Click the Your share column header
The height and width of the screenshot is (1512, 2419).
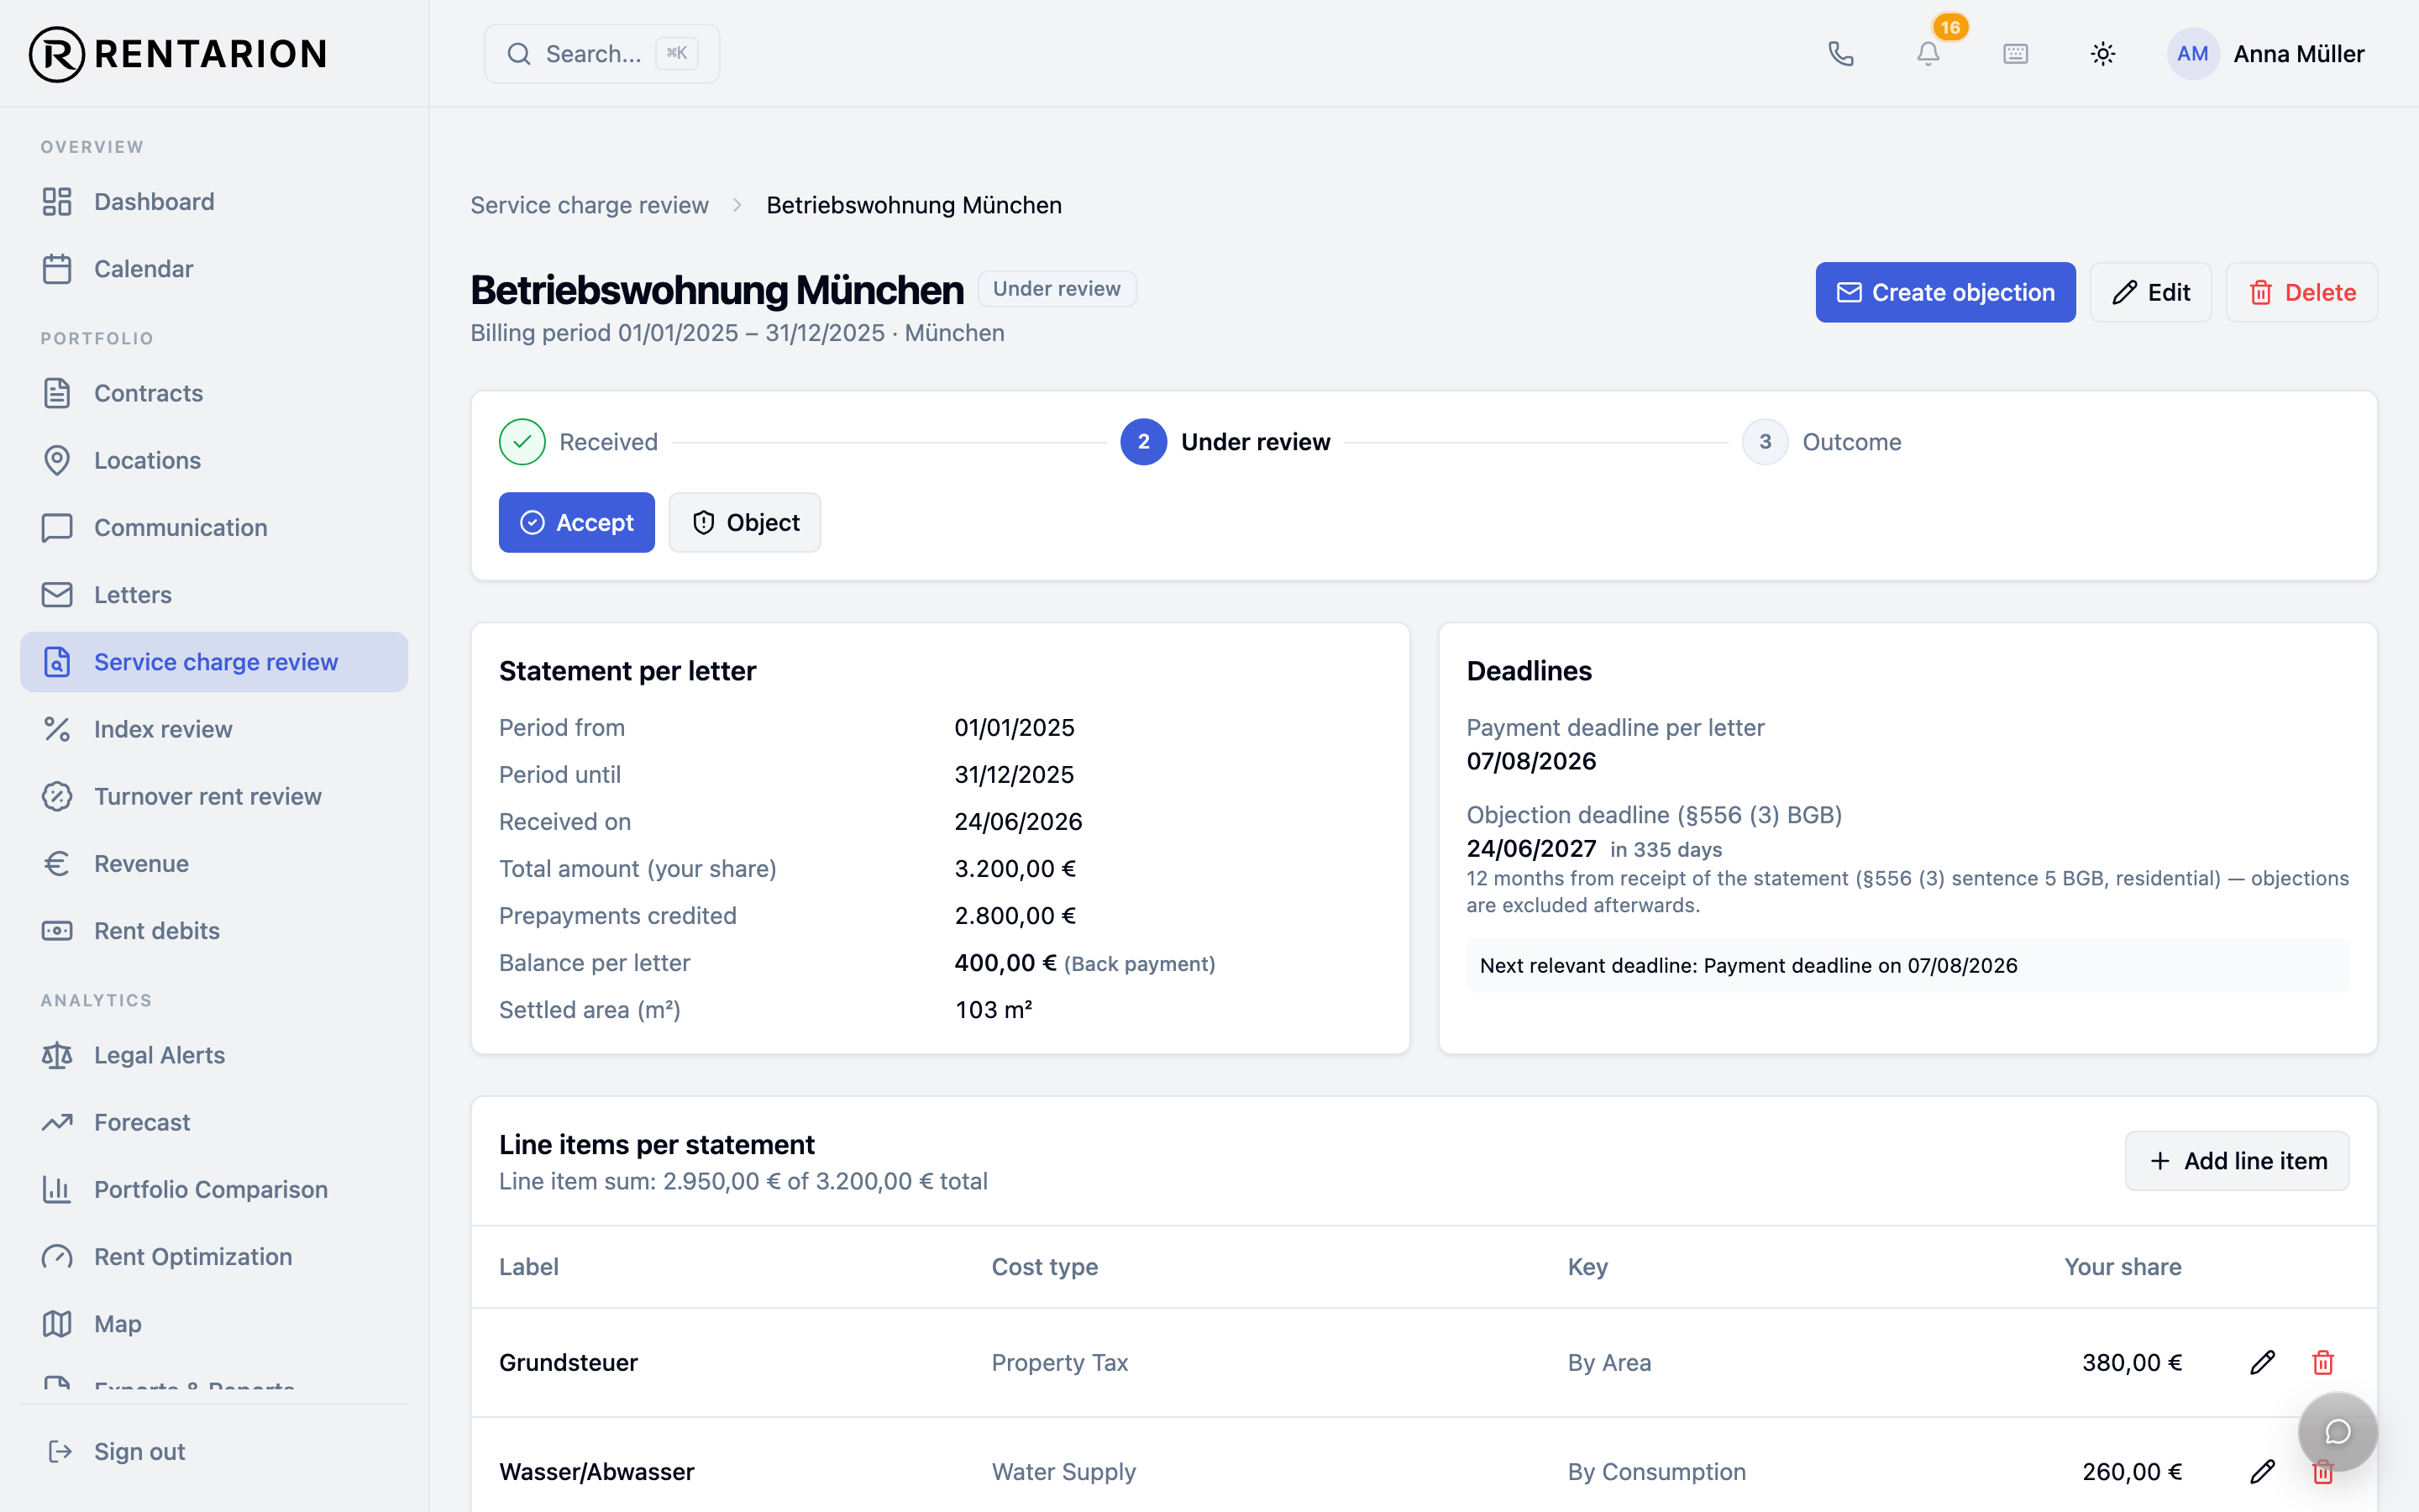(2123, 1266)
